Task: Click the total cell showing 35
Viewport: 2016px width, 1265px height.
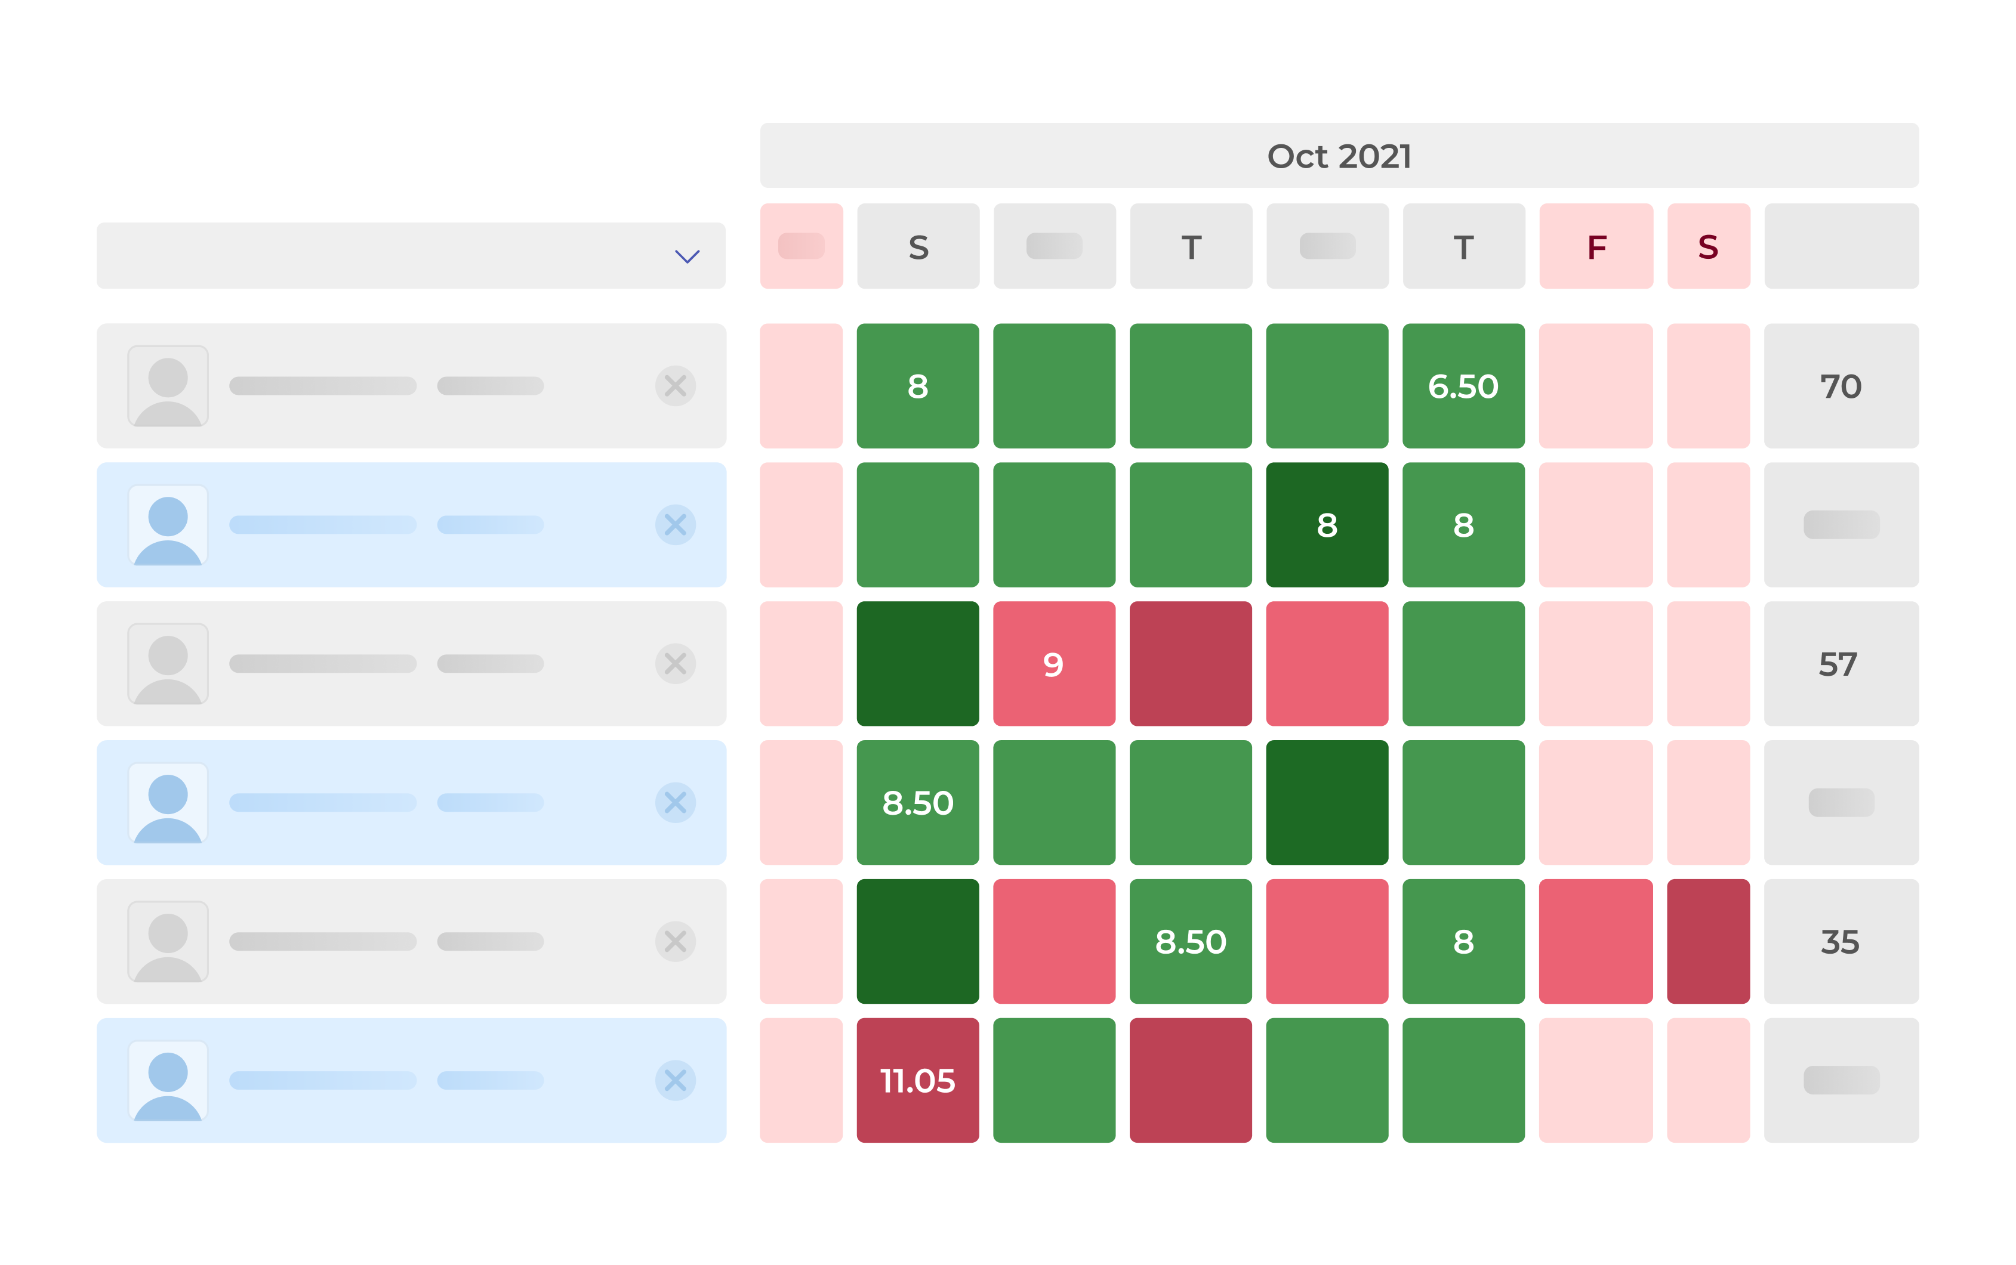Action: coord(1840,941)
